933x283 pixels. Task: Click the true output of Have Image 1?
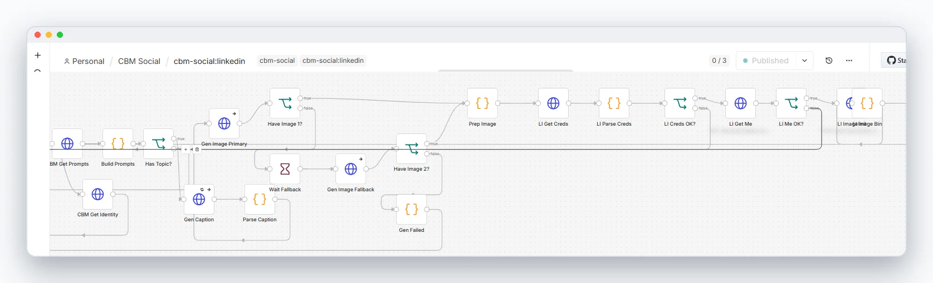click(x=301, y=98)
